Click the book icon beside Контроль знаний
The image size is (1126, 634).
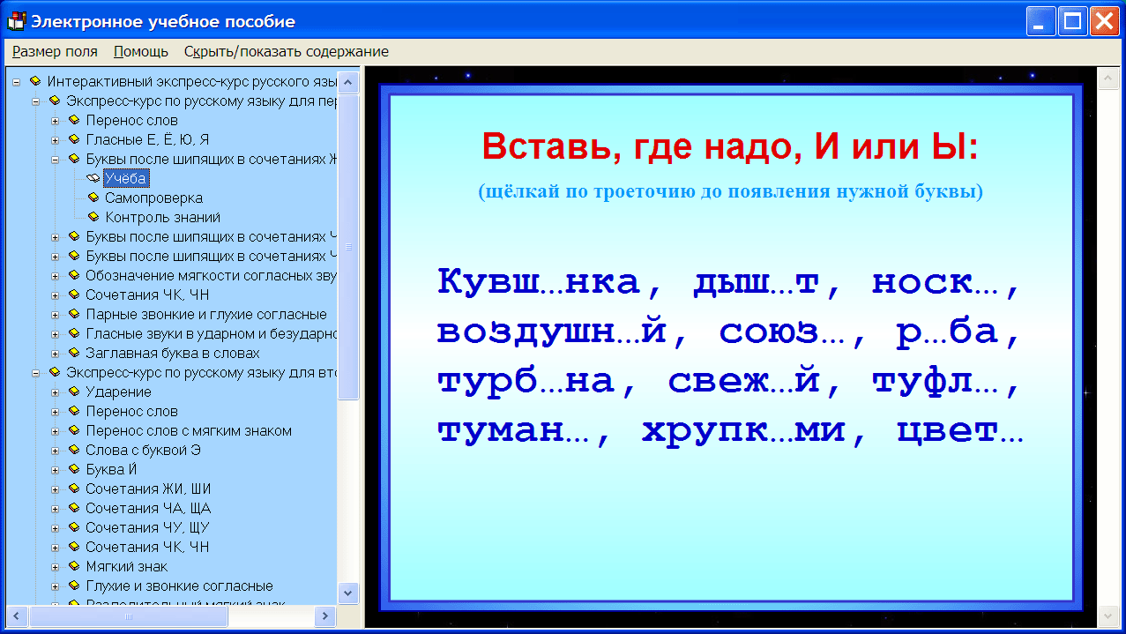tap(92, 217)
